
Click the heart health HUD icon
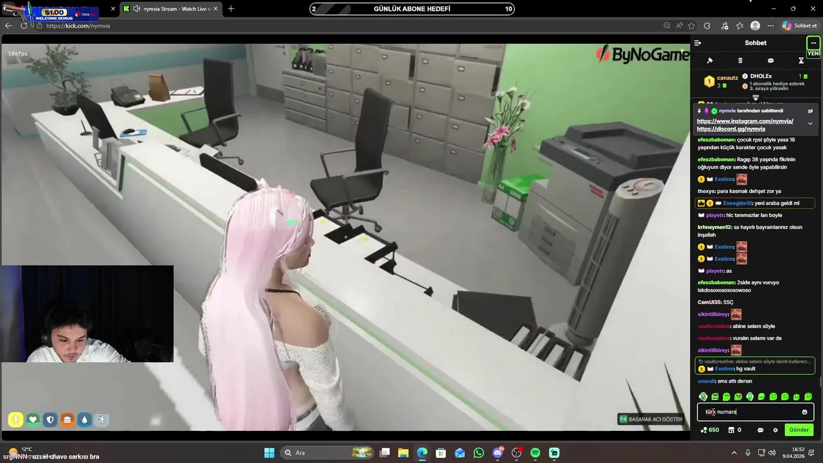[x=33, y=420]
